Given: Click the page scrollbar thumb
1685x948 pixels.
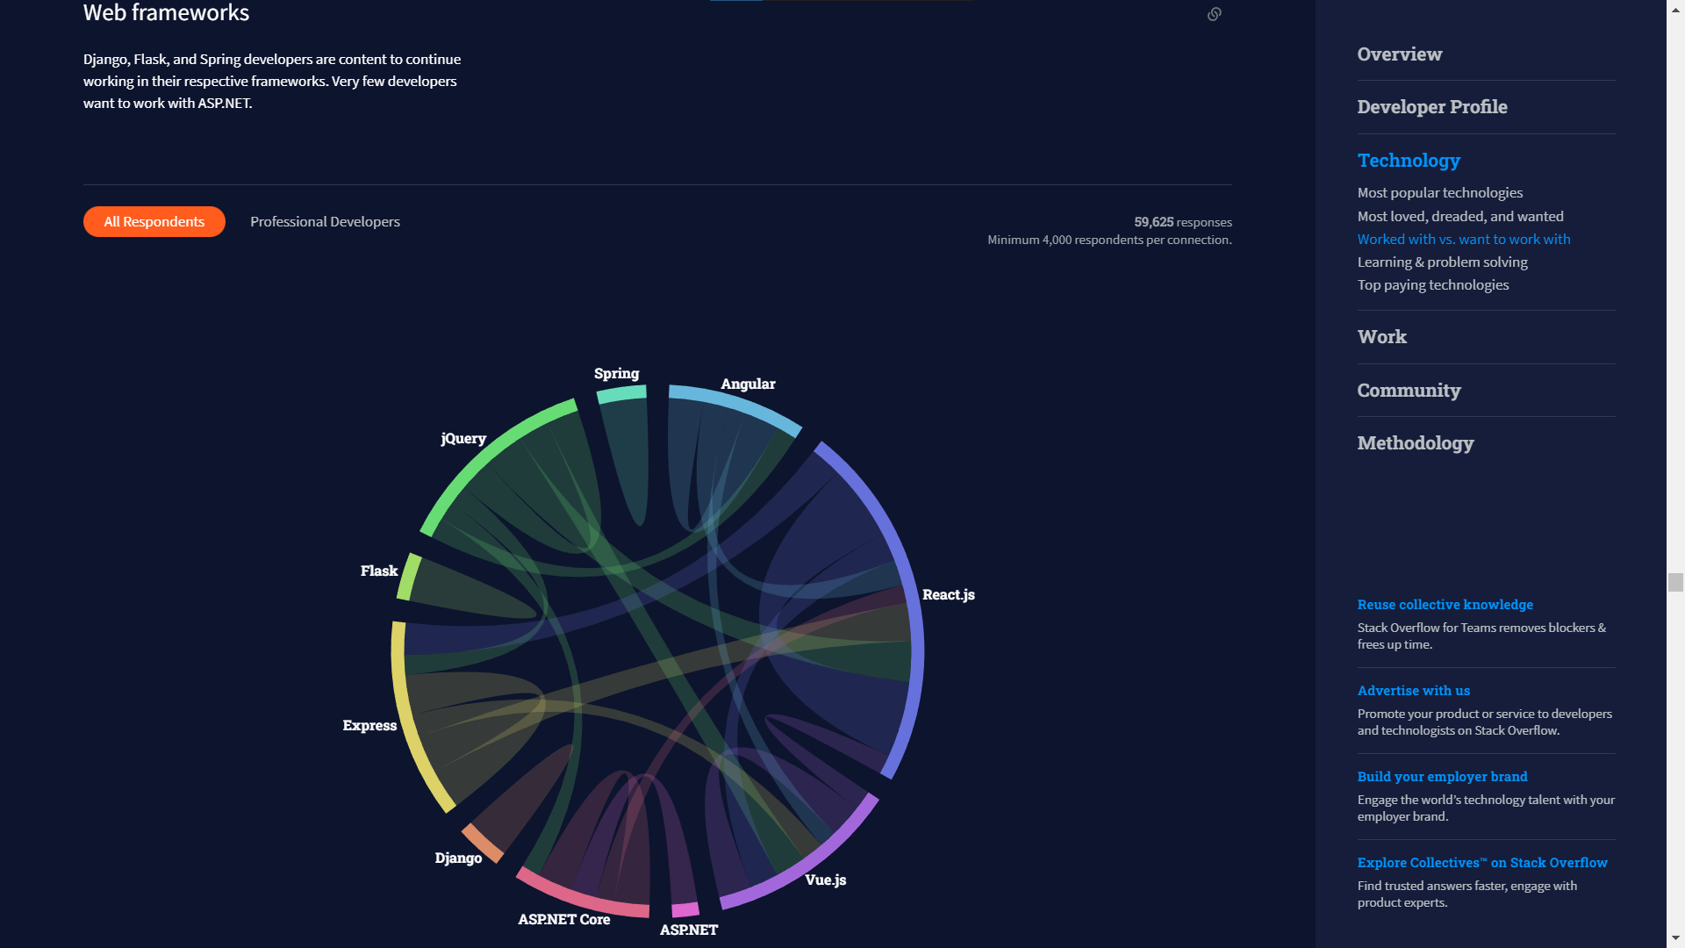Looking at the screenshot, I should pos(1675,582).
